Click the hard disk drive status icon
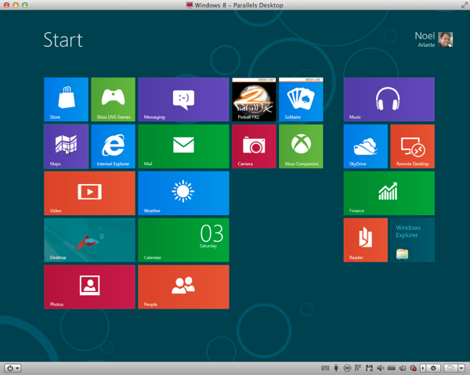The width and height of the screenshot is (470, 375). pyautogui.click(x=391, y=368)
